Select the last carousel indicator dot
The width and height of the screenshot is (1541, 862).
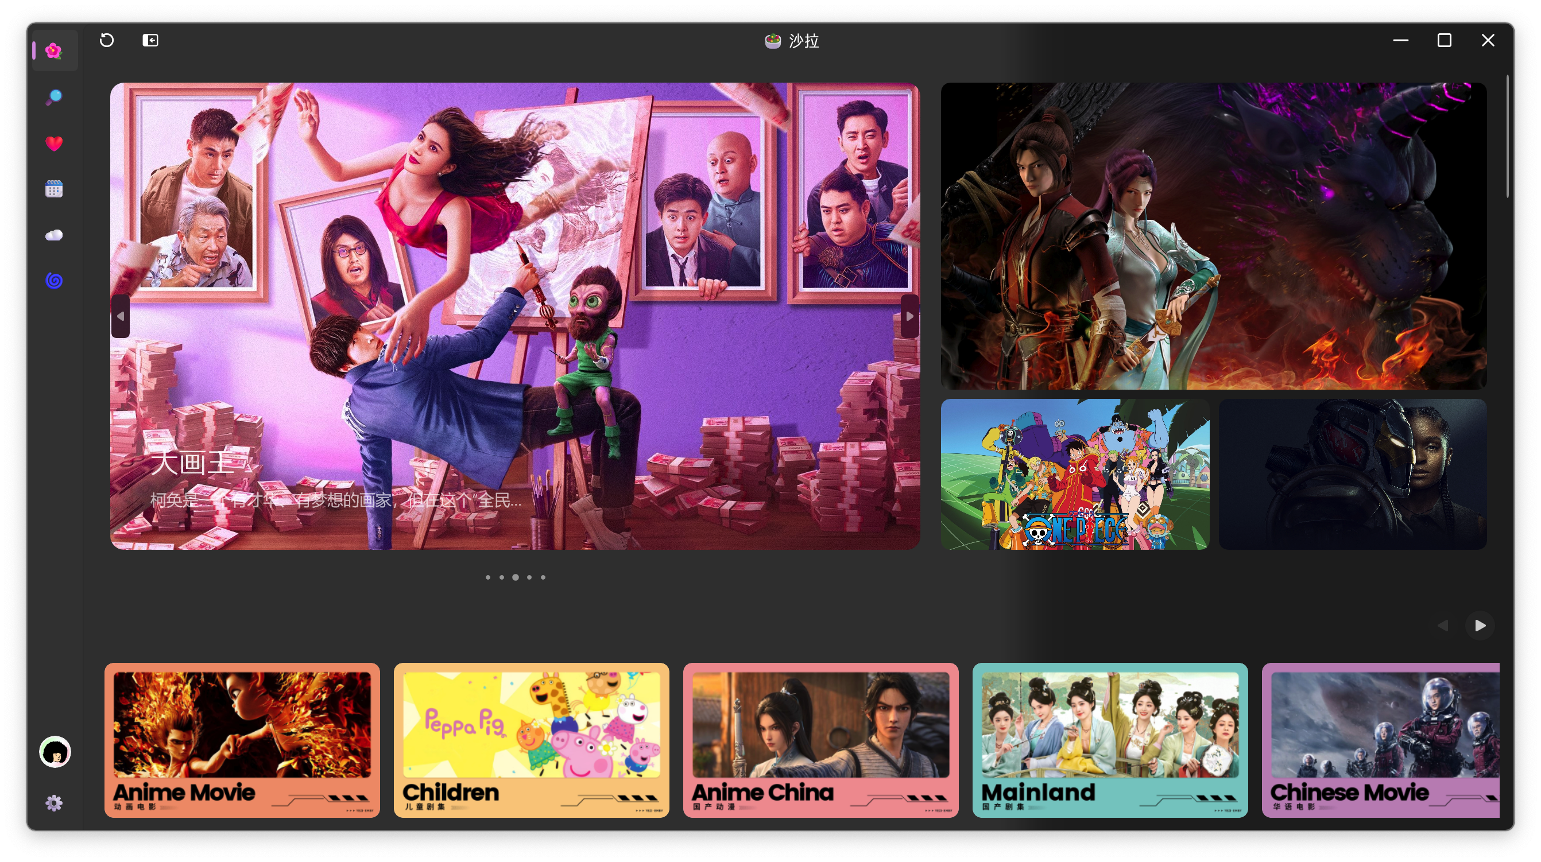coord(543,577)
